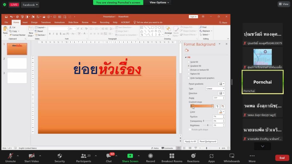Screen dimensions: 292x164
Task: Add a gradient stop
Action: (217, 106)
